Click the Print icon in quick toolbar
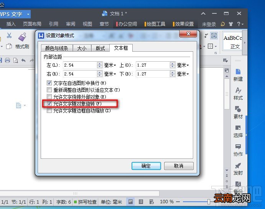This screenshot has height=209, width=265. [x=7, y=60]
